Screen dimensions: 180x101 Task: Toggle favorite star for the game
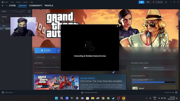tap(174, 50)
